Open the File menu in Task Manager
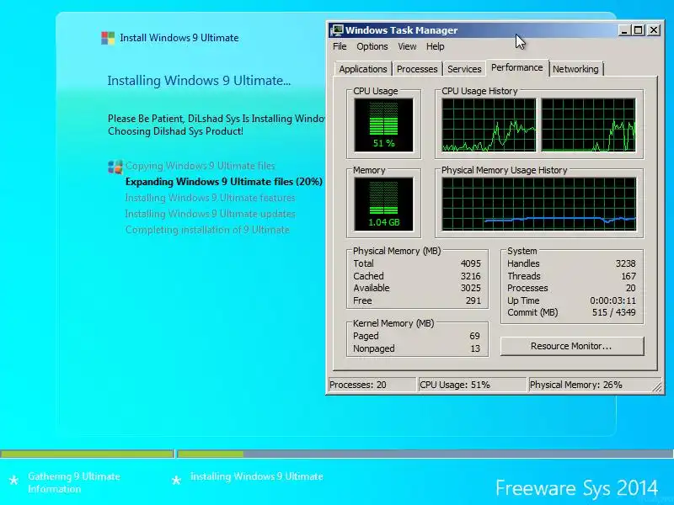674x505 pixels. coord(340,46)
